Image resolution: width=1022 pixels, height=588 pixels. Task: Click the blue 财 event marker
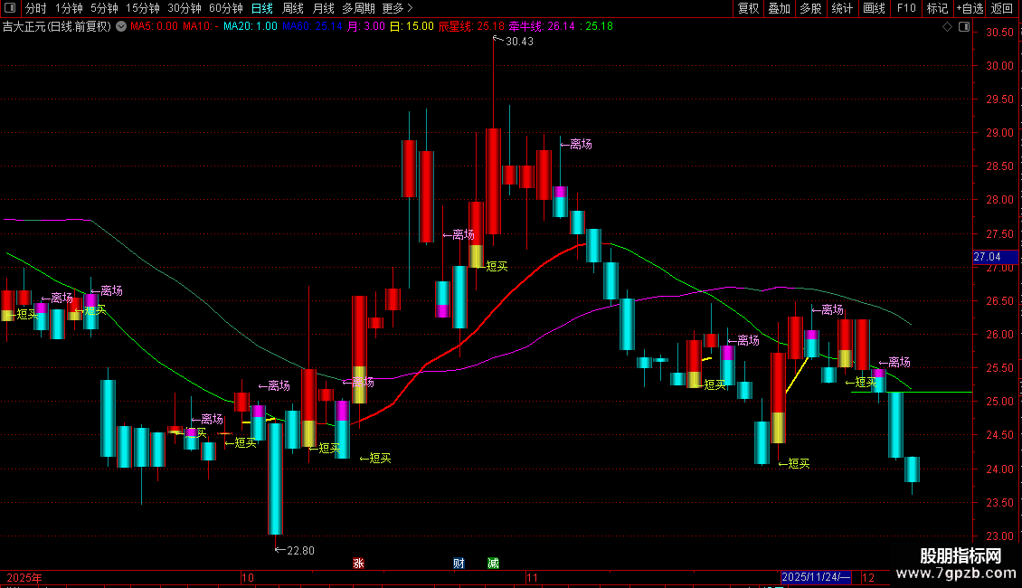click(x=459, y=564)
